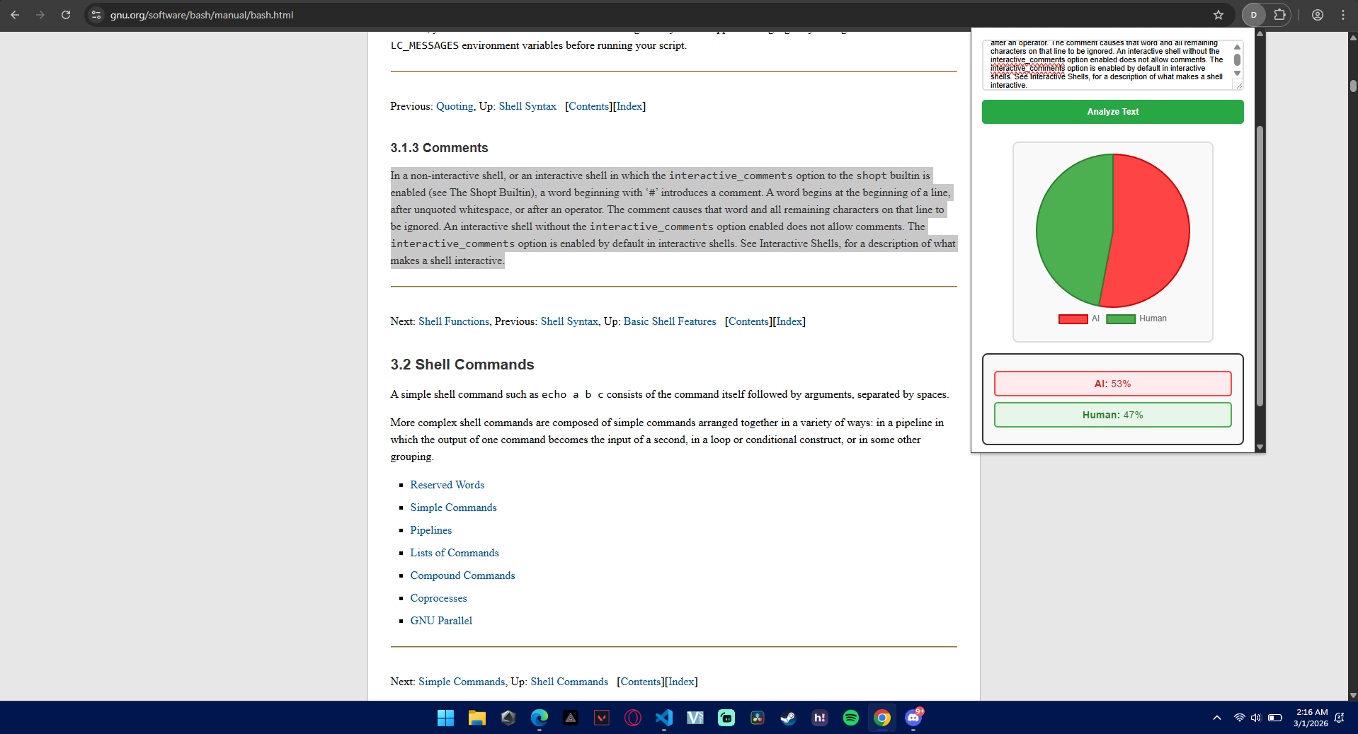Show hidden system tray icons chevron
Screen dimensions: 1358x734
[x=1217, y=718]
